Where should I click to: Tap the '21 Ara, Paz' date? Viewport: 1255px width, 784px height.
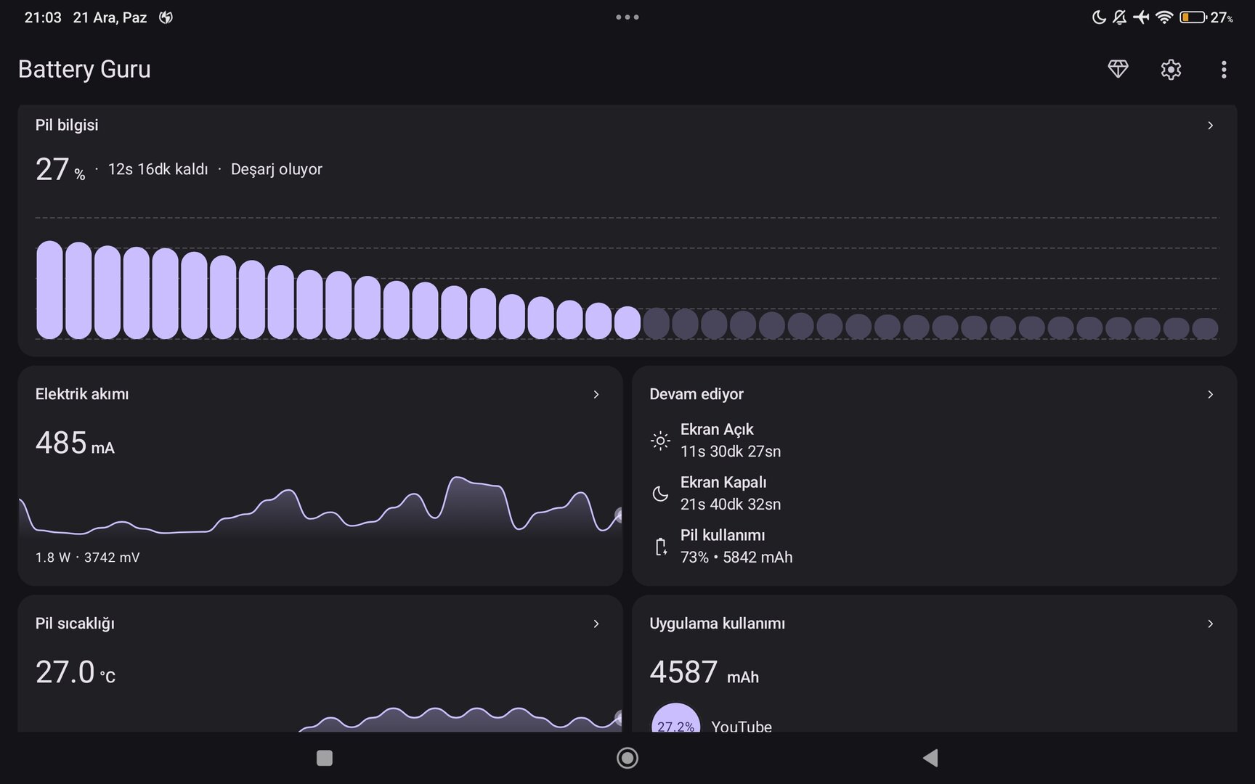pyautogui.click(x=110, y=17)
